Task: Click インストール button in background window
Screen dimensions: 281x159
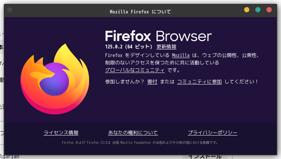Action: coord(205,157)
